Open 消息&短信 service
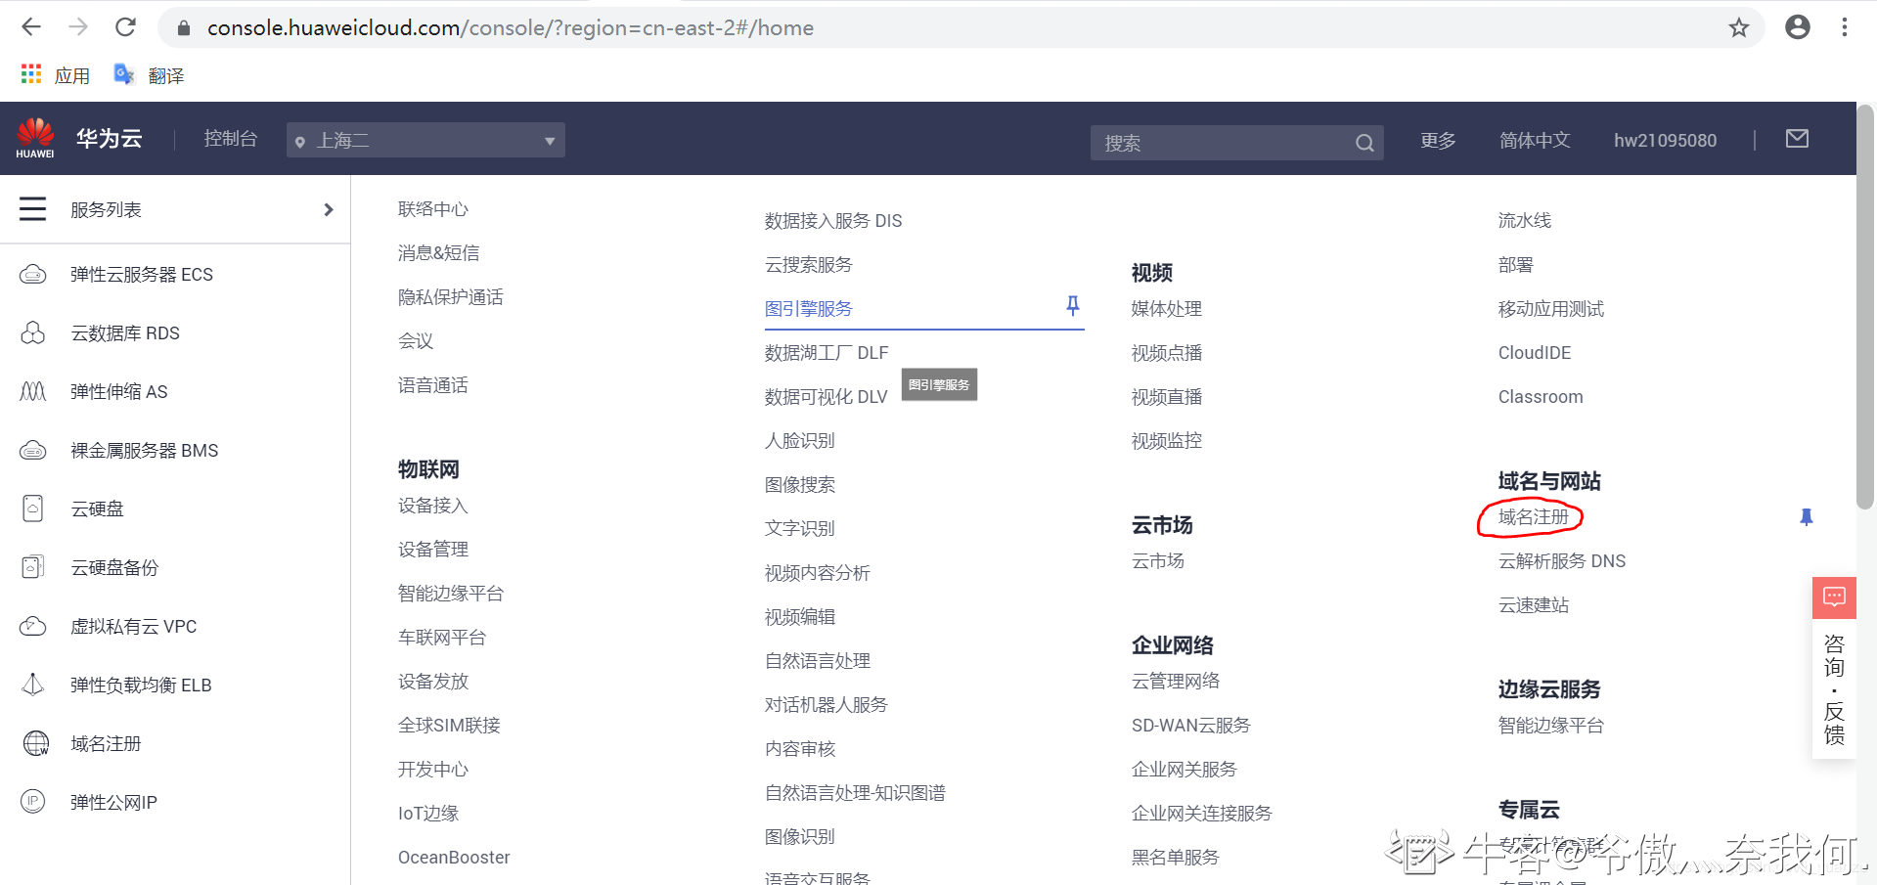The height and width of the screenshot is (885, 1877). click(x=438, y=253)
